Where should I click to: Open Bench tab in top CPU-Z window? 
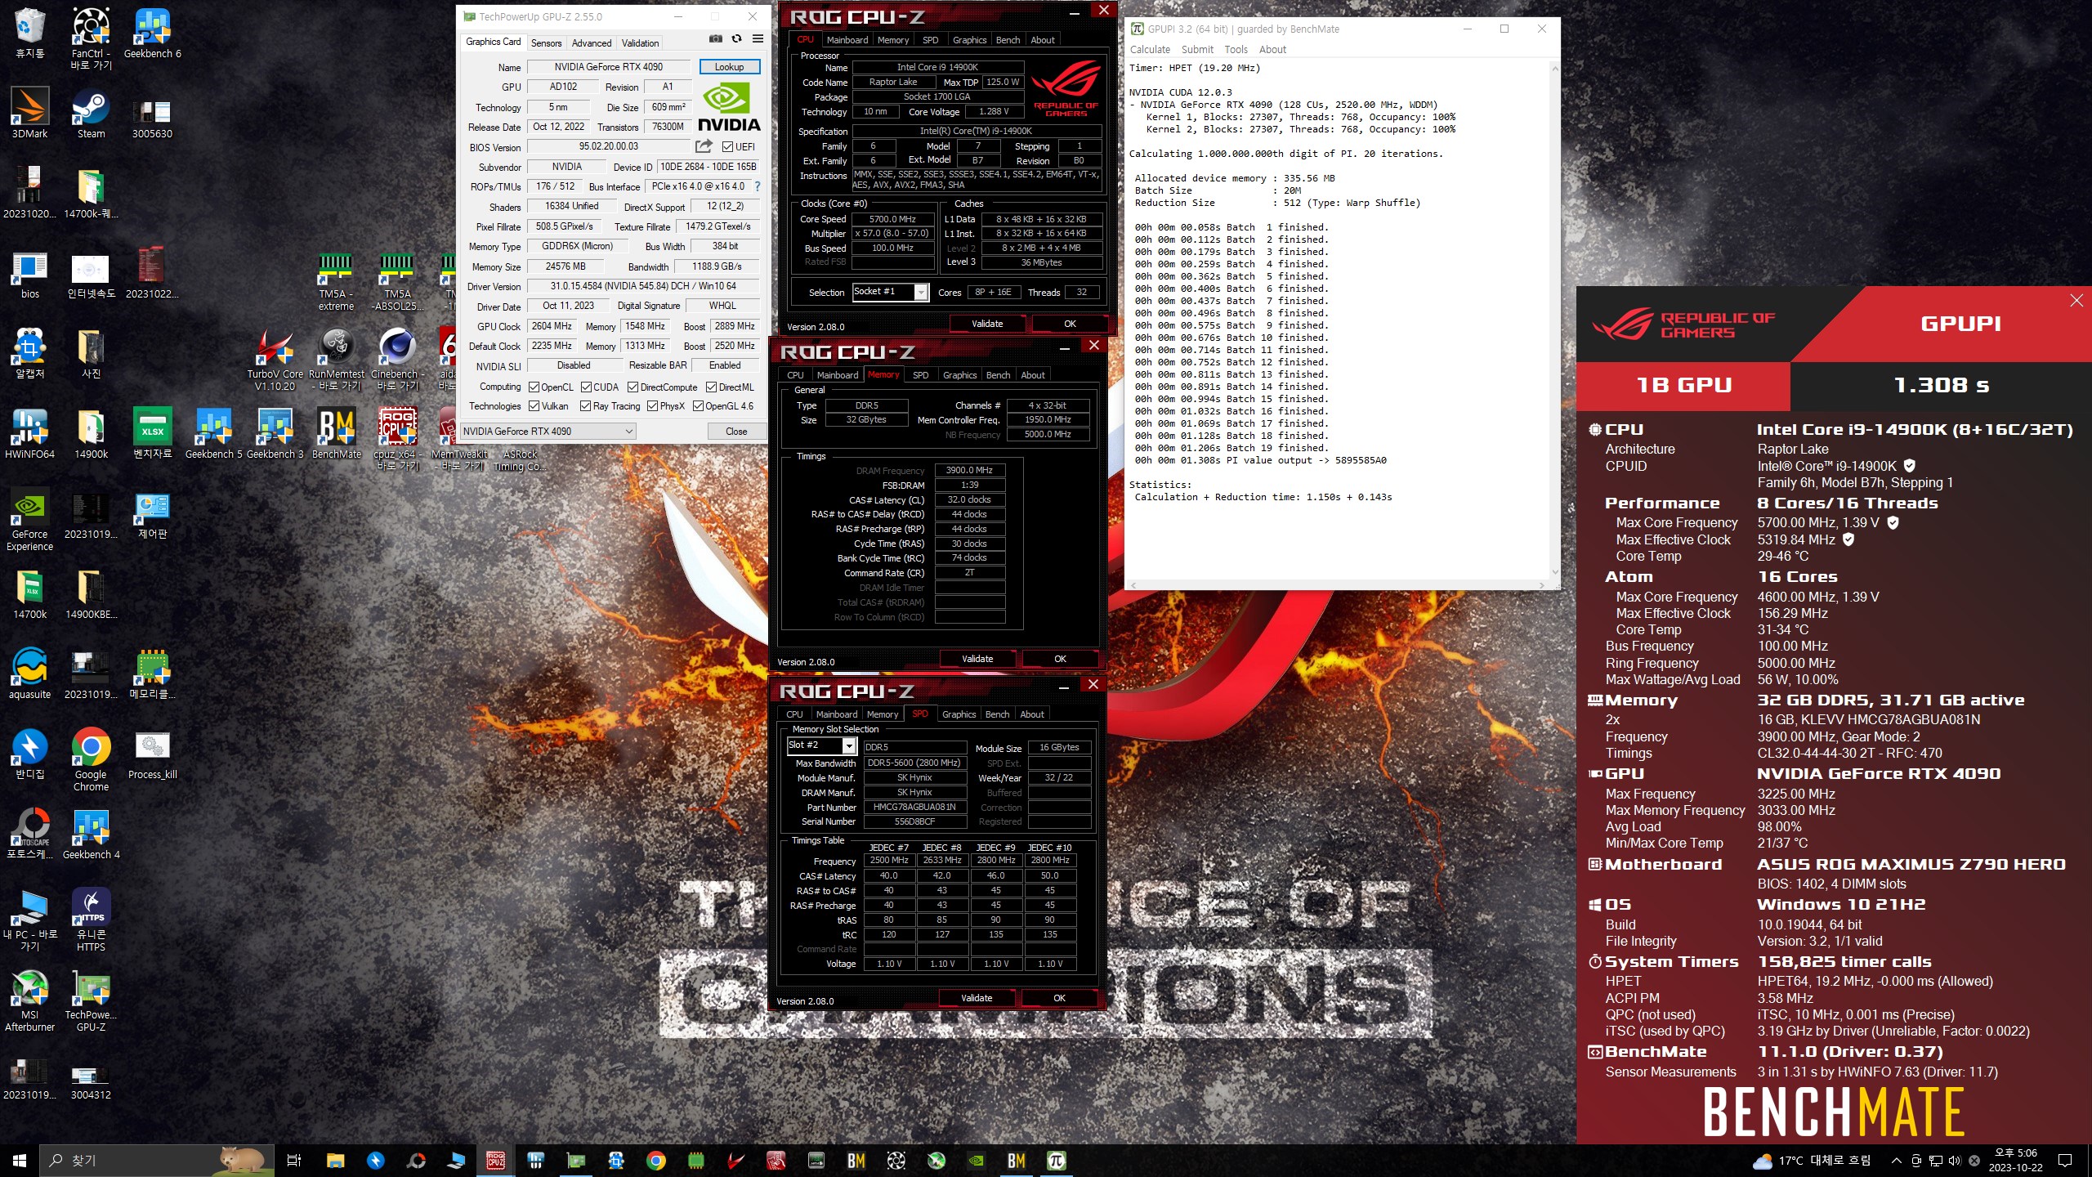[x=1008, y=40]
